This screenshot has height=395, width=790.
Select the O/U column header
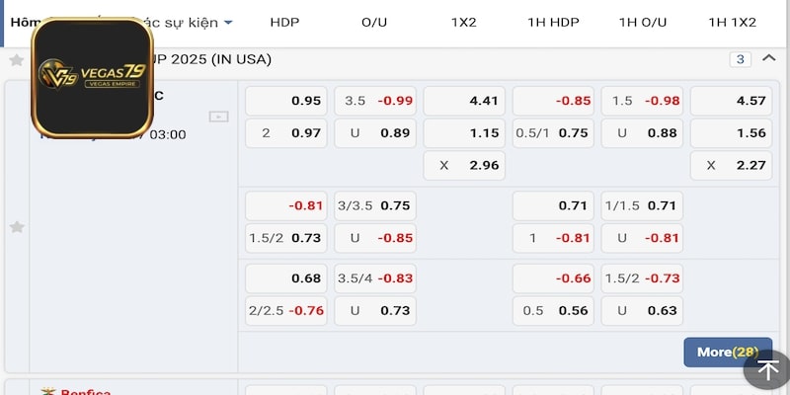[374, 22]
